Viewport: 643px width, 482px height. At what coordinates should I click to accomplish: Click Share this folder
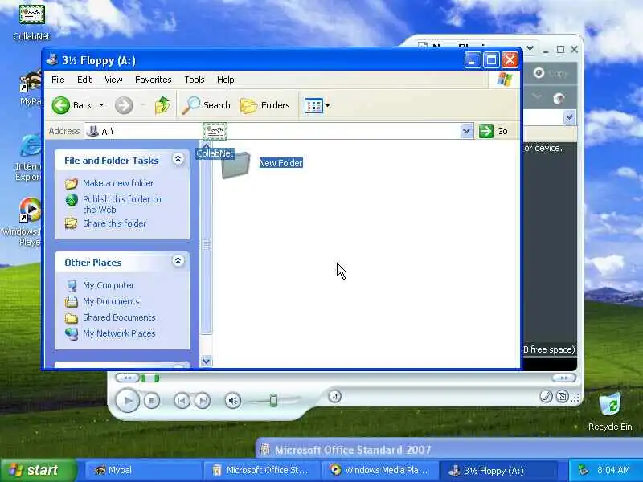[x=114, y=223]
